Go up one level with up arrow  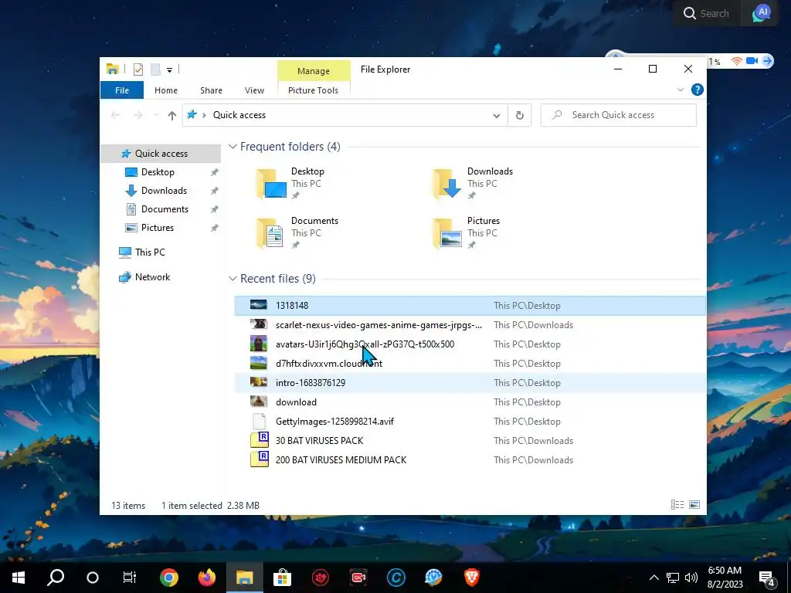point(172,116)
